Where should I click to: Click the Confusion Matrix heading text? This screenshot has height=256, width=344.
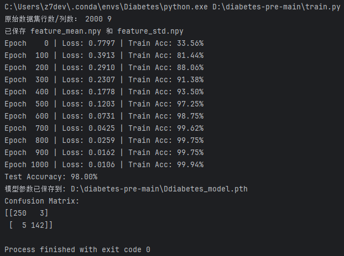tap(41, 201)
